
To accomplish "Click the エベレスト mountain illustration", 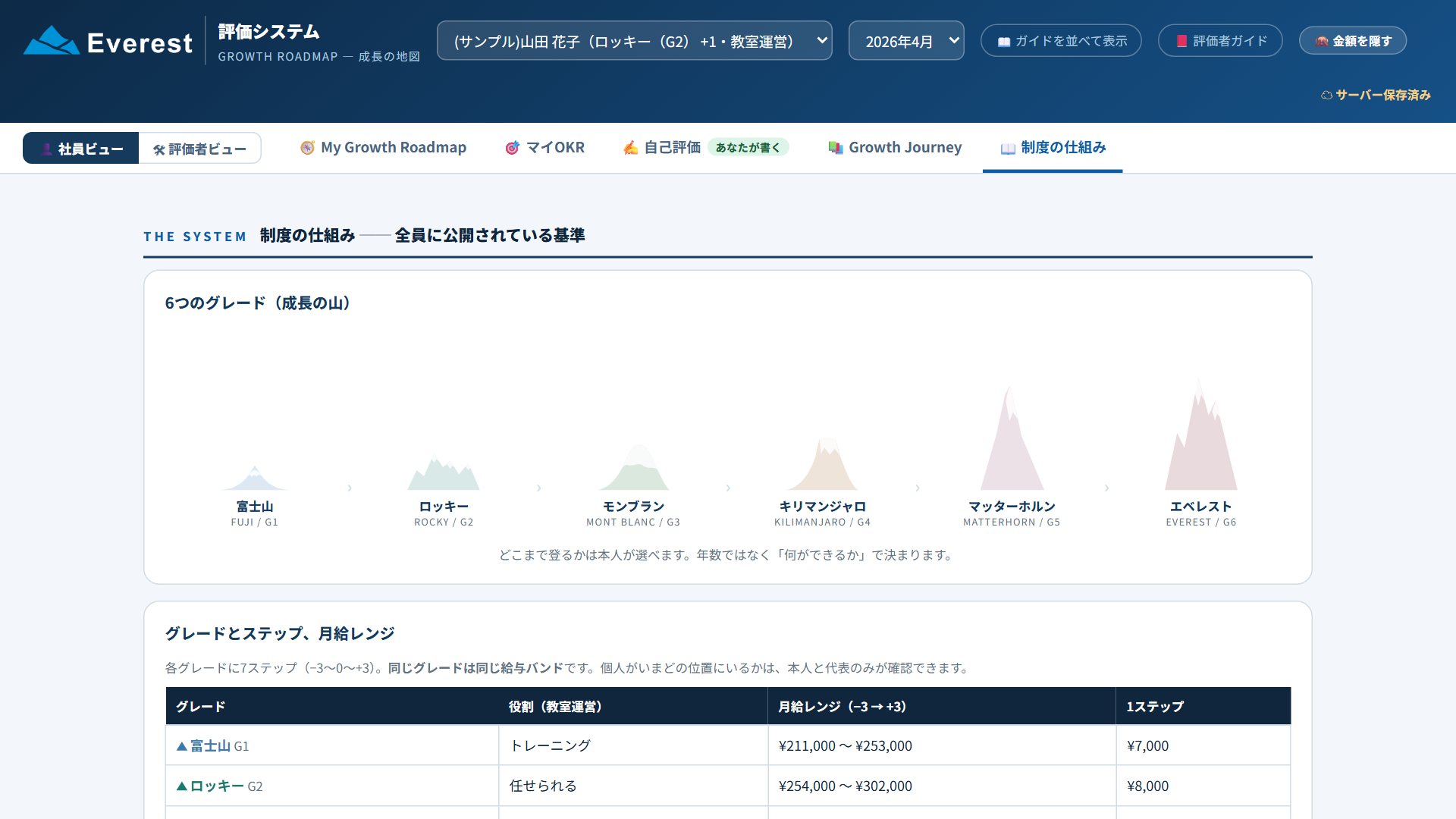I will coord(1201,434).
